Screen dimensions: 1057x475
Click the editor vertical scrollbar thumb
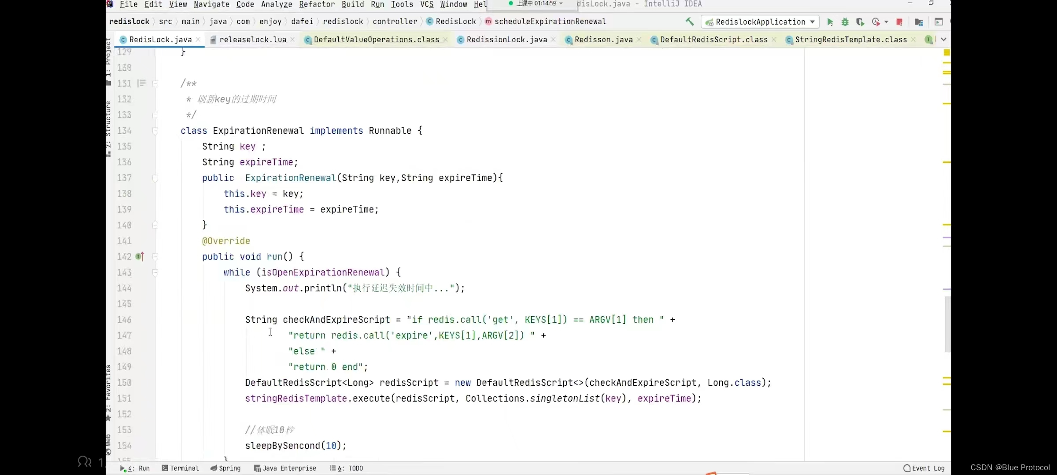coord(947,325)
